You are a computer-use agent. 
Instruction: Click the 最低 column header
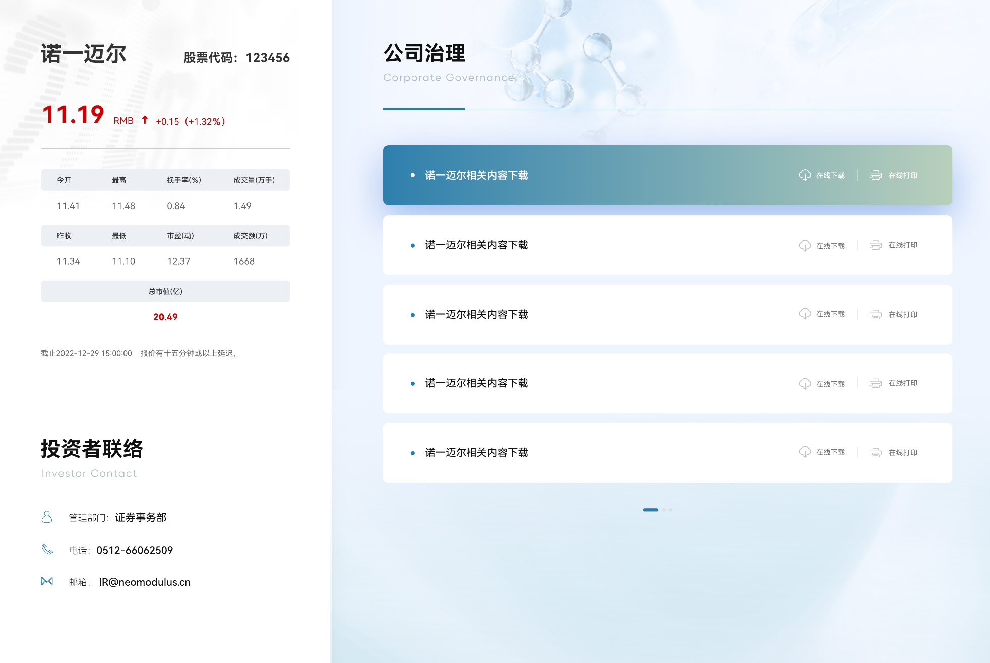click(119, 235)
